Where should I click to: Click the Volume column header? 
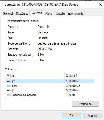coord(35,76)
